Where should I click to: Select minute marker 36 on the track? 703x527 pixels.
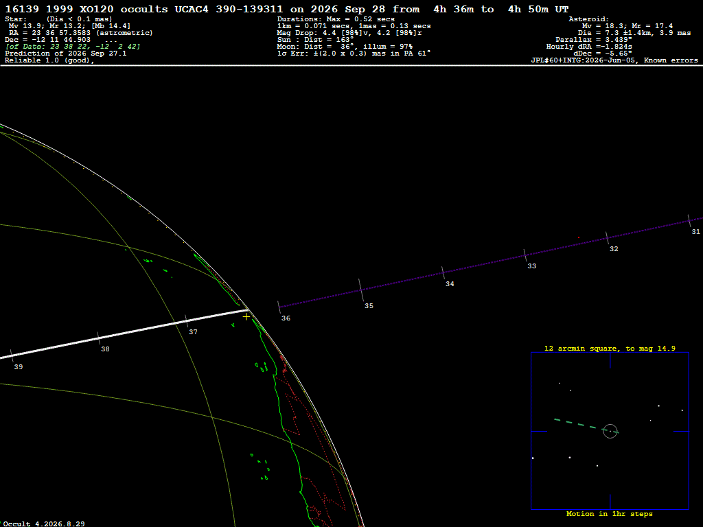[x=286, y=318]
